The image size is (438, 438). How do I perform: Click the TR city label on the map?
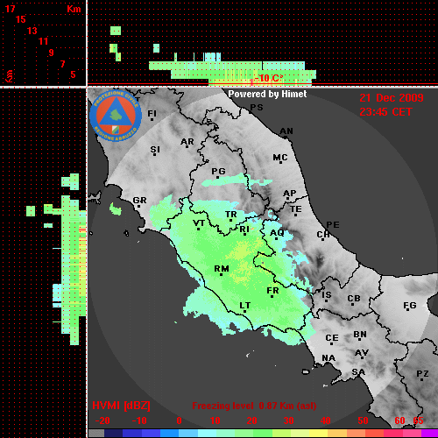tap(231, 215)
